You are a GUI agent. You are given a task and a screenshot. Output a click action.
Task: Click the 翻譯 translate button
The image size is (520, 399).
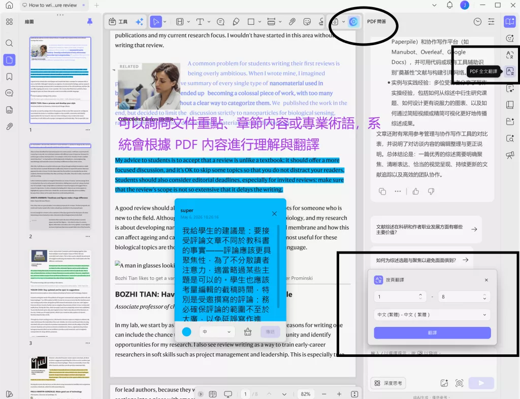coord(432,333)
